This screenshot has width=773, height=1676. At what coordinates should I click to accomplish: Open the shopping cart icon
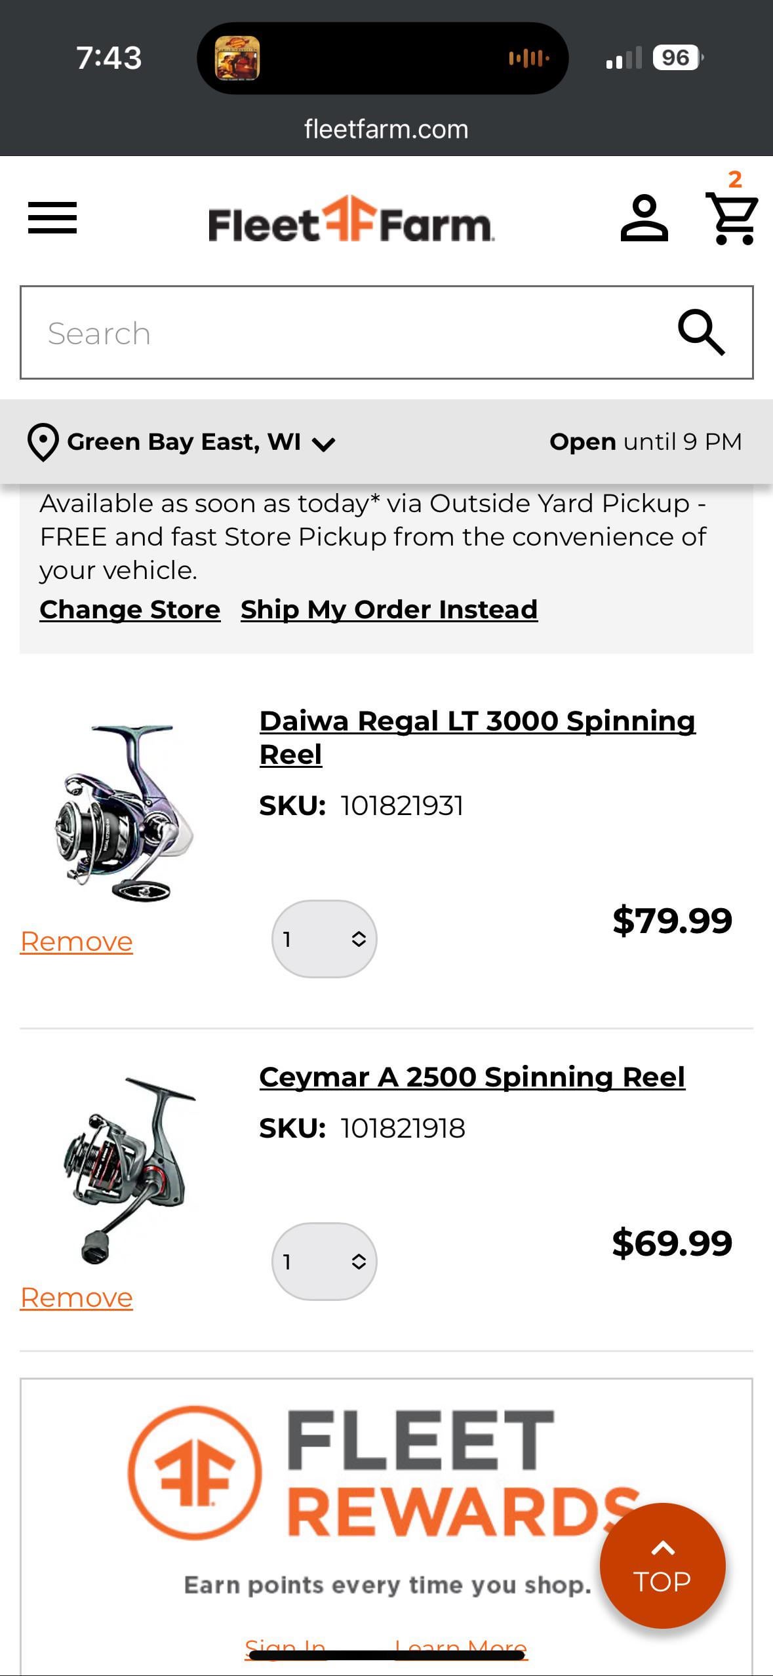pos(732,219)
